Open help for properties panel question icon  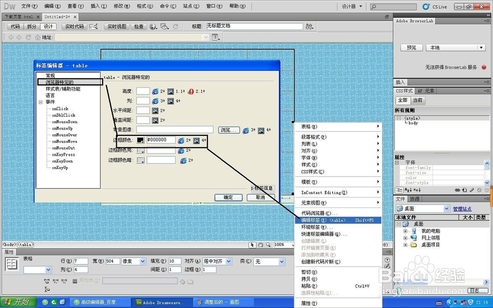tap(387, 260)
